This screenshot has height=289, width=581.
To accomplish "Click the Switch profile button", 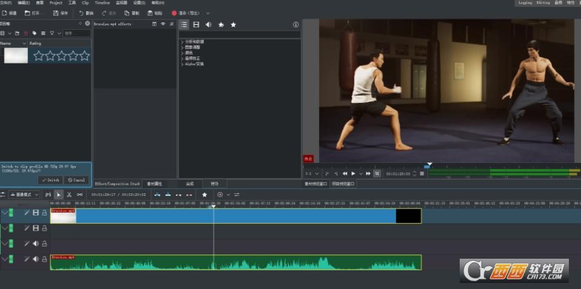I will (x=50, y=180).
